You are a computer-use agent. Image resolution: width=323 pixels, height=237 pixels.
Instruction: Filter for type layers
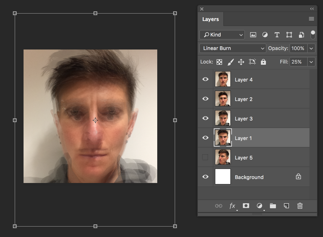tap(277, 35)
